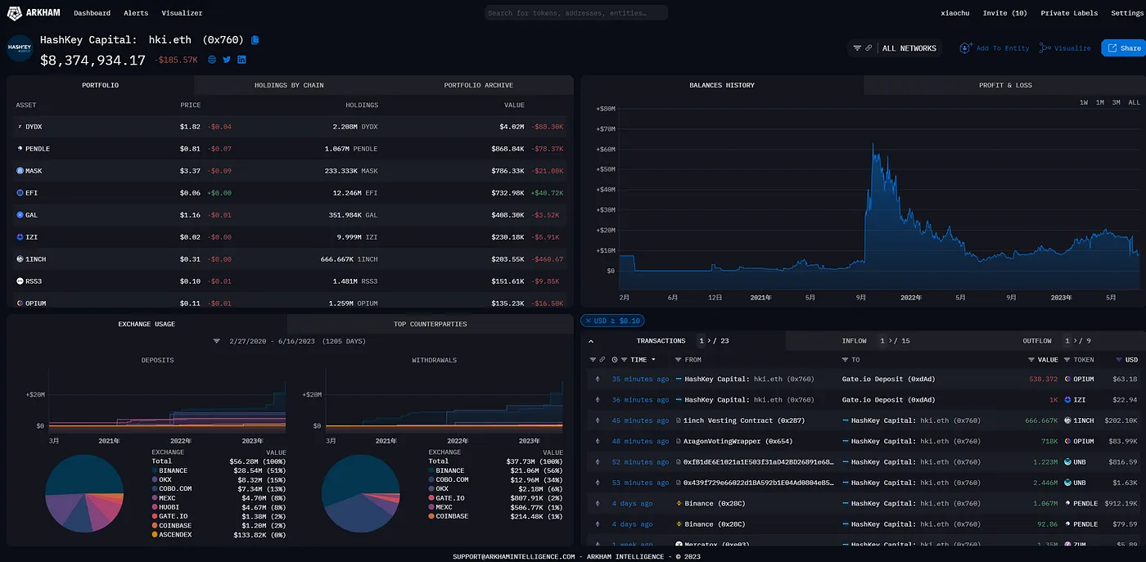The image size is (1146, 562).
Task: Open the xiaochu account menu
Action: click(x=955, y=13)
